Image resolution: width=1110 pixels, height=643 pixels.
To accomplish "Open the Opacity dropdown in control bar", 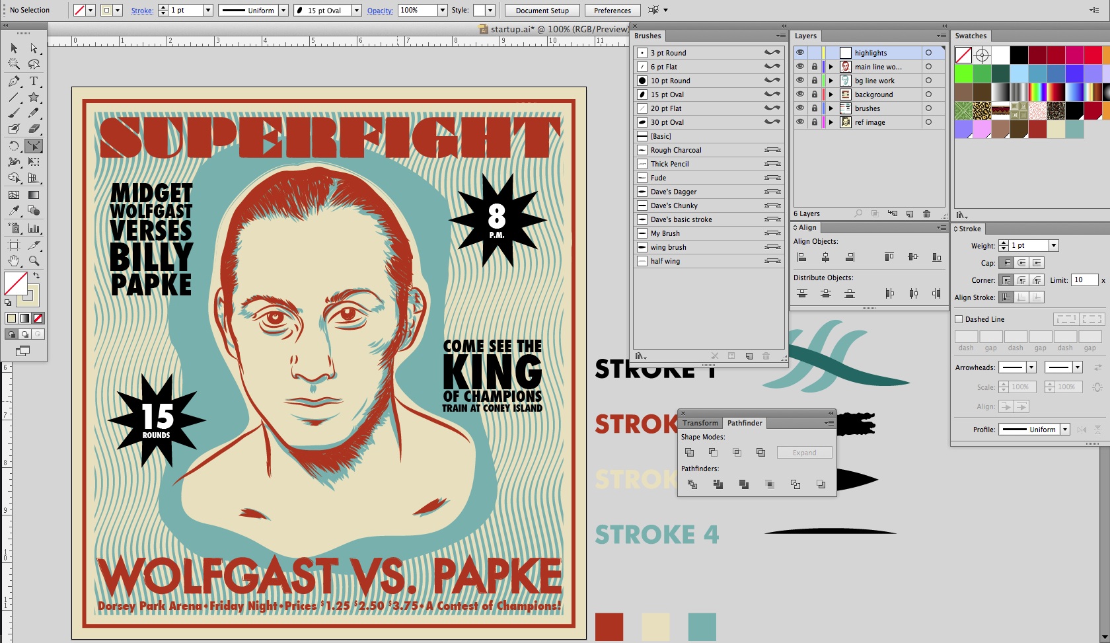I will tap(443, 11).
